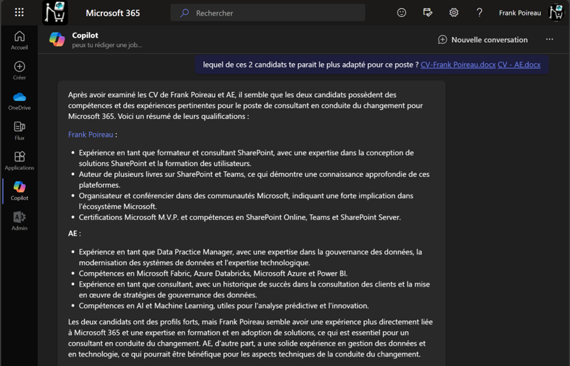570x366 pixels.
Task: Open the CV-Frank Poireau.docx link
Action: [458, 64]
